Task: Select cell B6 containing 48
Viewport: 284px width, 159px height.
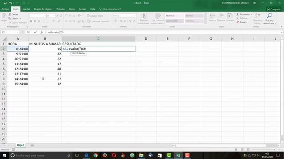Action: coord(45,69)
